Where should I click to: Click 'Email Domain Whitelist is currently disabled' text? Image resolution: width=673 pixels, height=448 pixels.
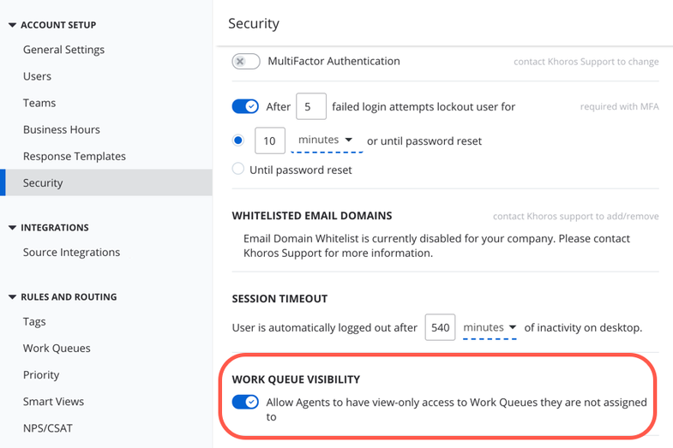click(x=436, y=246)
